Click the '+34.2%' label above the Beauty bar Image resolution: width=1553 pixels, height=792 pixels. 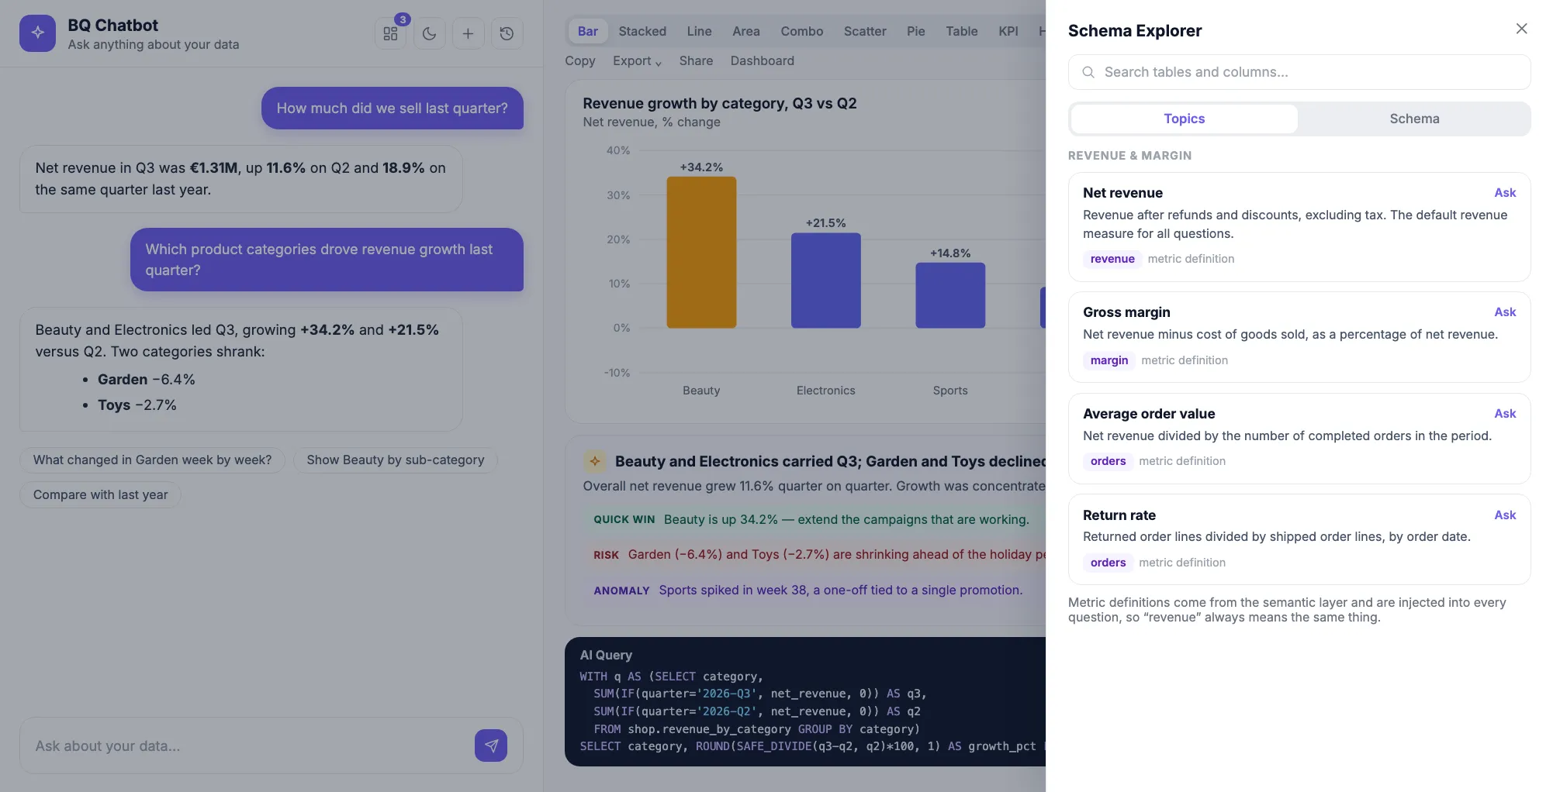[701, 167]
